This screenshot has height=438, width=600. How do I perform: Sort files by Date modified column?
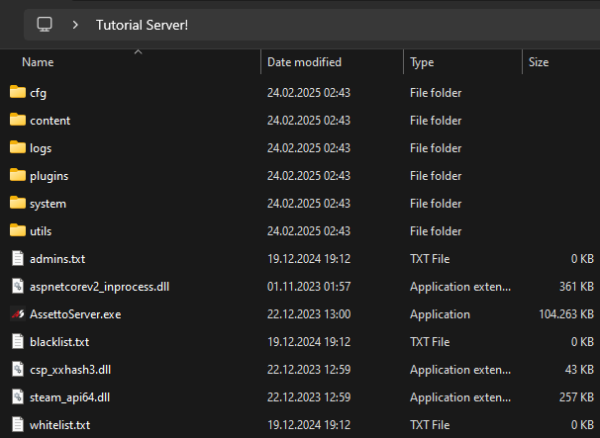click(304, 62)
